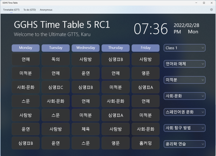Click Wednesday's 윤연 cell
This screenshot has height=156, width=216.
pos(86,73)
